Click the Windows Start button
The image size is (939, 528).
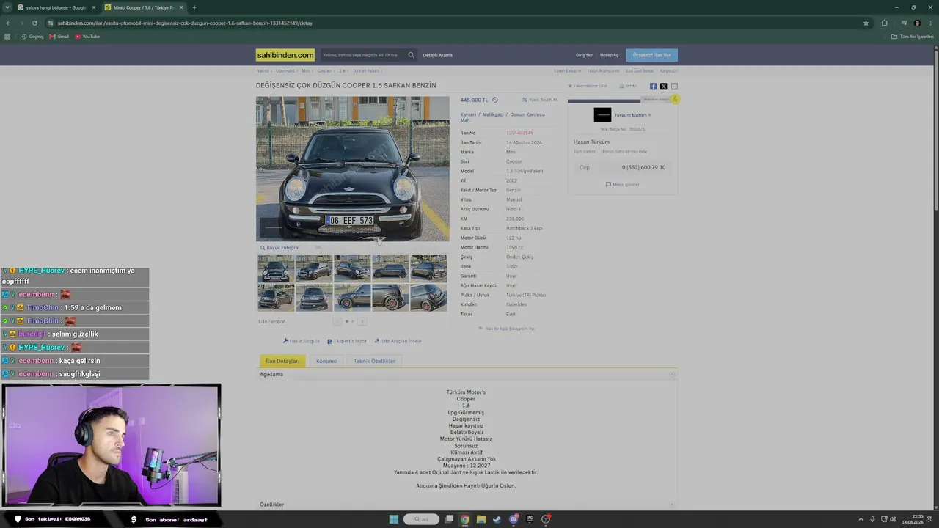pos(394,519)
